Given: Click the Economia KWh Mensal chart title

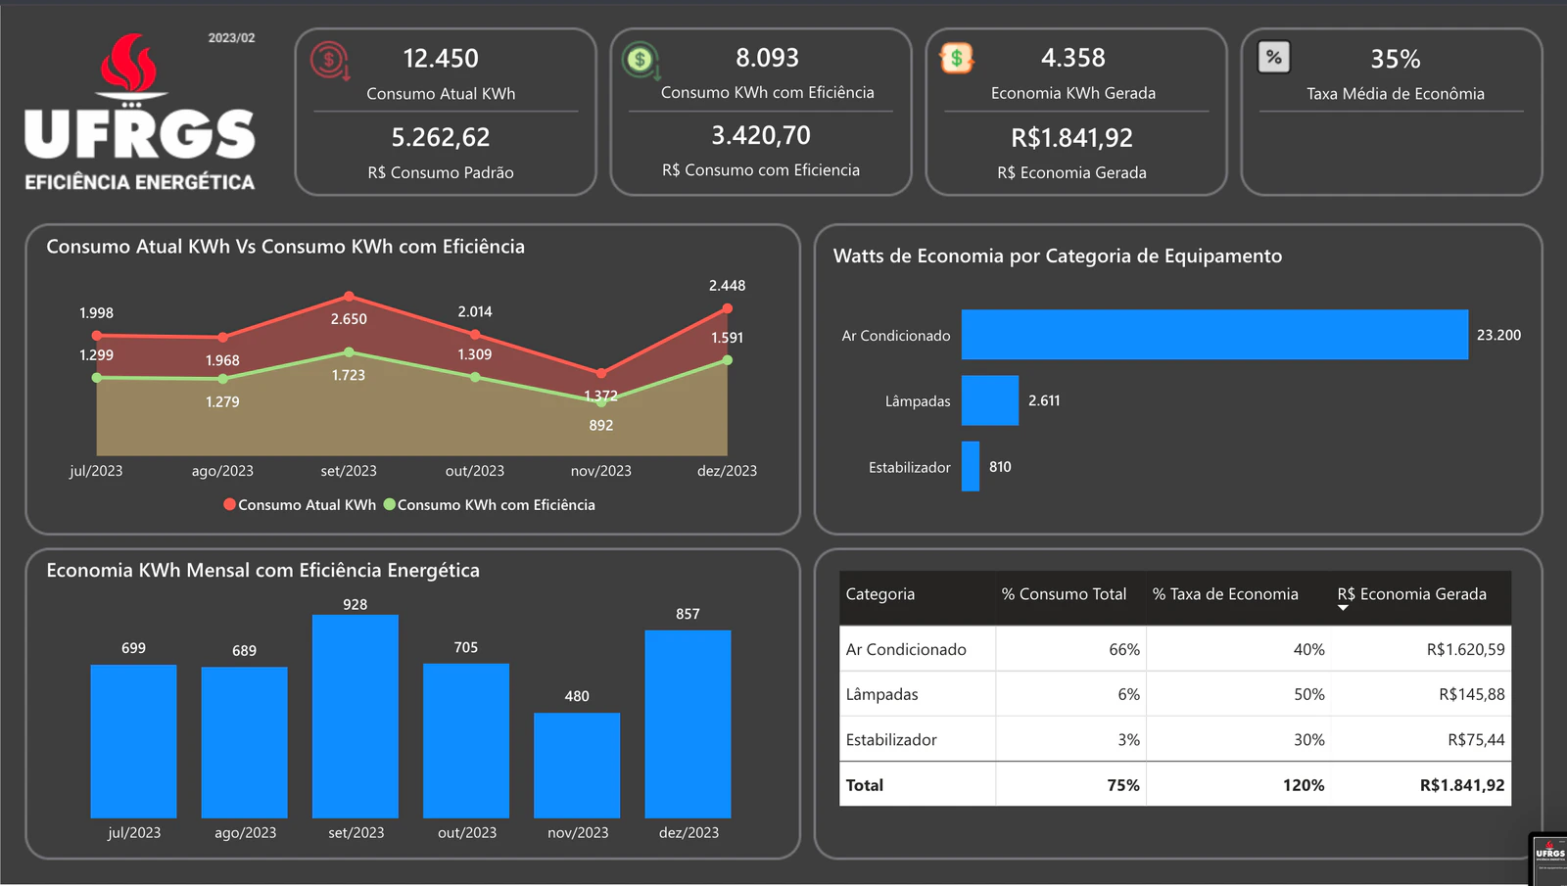Looking at the screenshot, I should [263, 570].
